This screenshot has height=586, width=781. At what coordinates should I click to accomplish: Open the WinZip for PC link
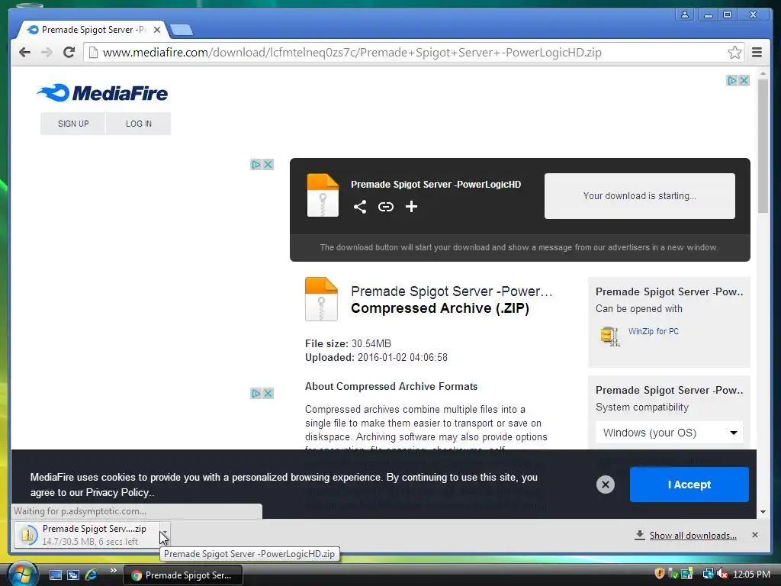click(x=653, y=331)
